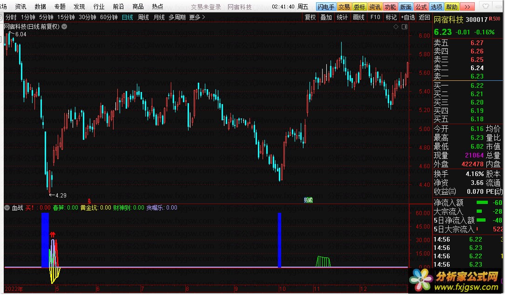506x295 pixels.
Task: Open the 数据 menu
Action: click(40, 7)
